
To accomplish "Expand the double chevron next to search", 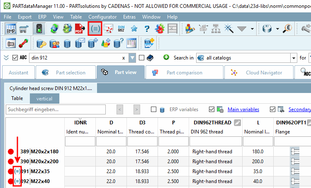I will point(6,58).
